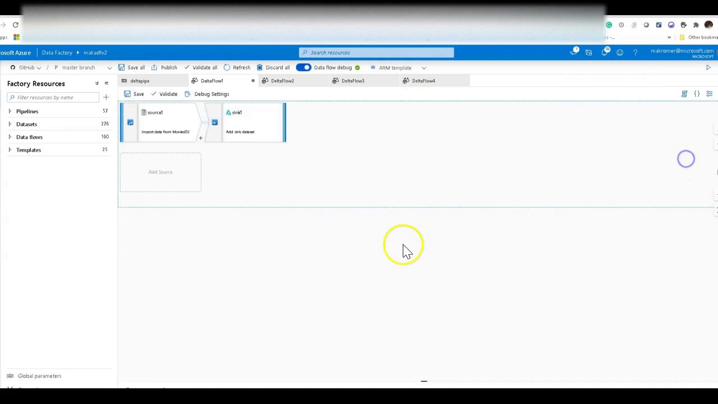Click the Pipelines count 57
Viewport: 718px width, 404px height.
[105, 111]
